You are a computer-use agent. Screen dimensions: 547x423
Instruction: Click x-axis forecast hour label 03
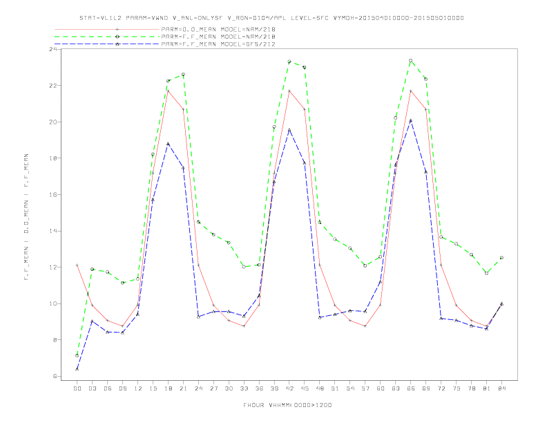coord(92,388)
